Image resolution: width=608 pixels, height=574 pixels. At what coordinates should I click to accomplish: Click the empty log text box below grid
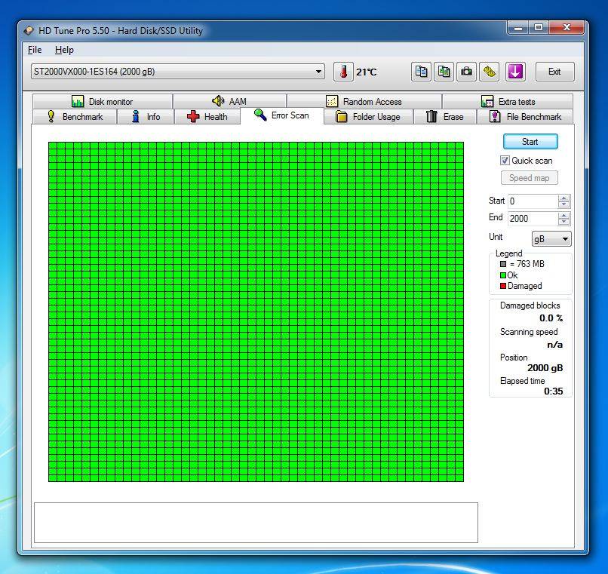(x=256, y=523)
